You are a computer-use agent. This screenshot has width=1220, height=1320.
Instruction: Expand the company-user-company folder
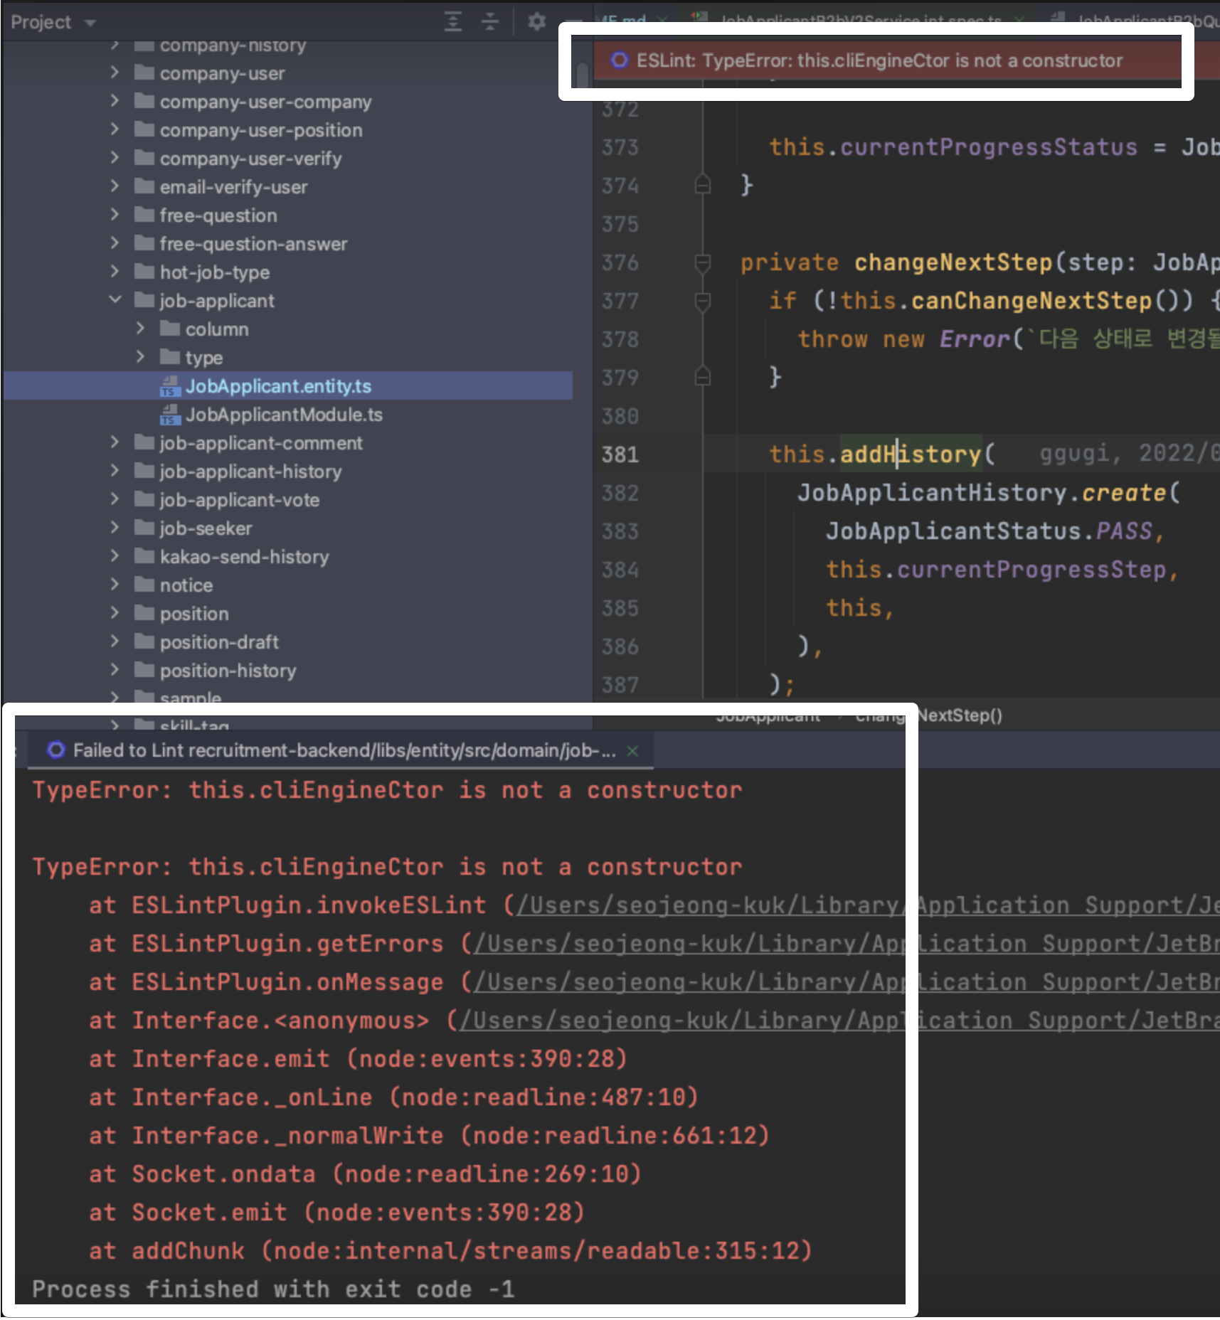click(115, 101)
